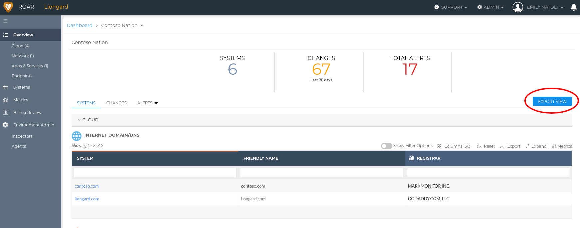
Task: Open notifications bell
Action: click(573, 7)
